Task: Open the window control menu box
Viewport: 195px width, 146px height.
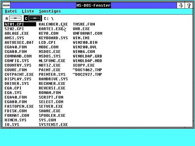Action: (6, 5)
